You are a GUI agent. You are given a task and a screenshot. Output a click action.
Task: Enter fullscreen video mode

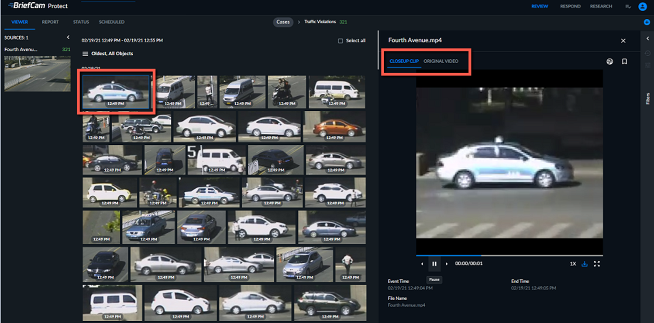[x=597, y=264]
